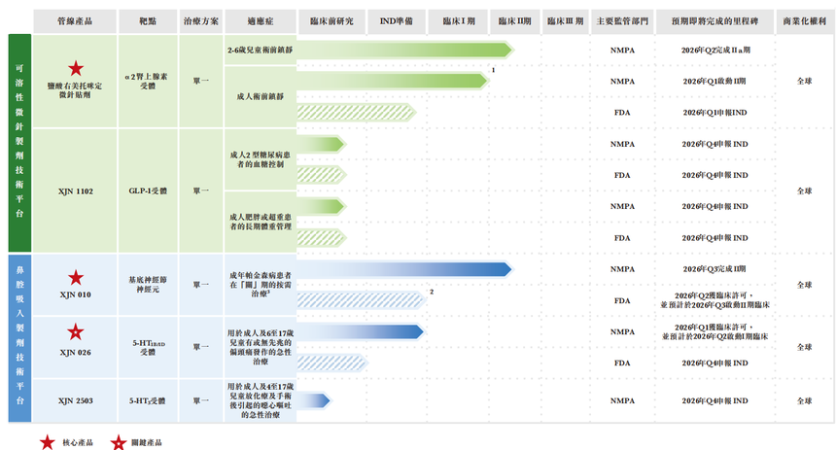Click the indication 成人術前鎮靜
The height and width of the screenshot is (450, 836).
[261, 96]
